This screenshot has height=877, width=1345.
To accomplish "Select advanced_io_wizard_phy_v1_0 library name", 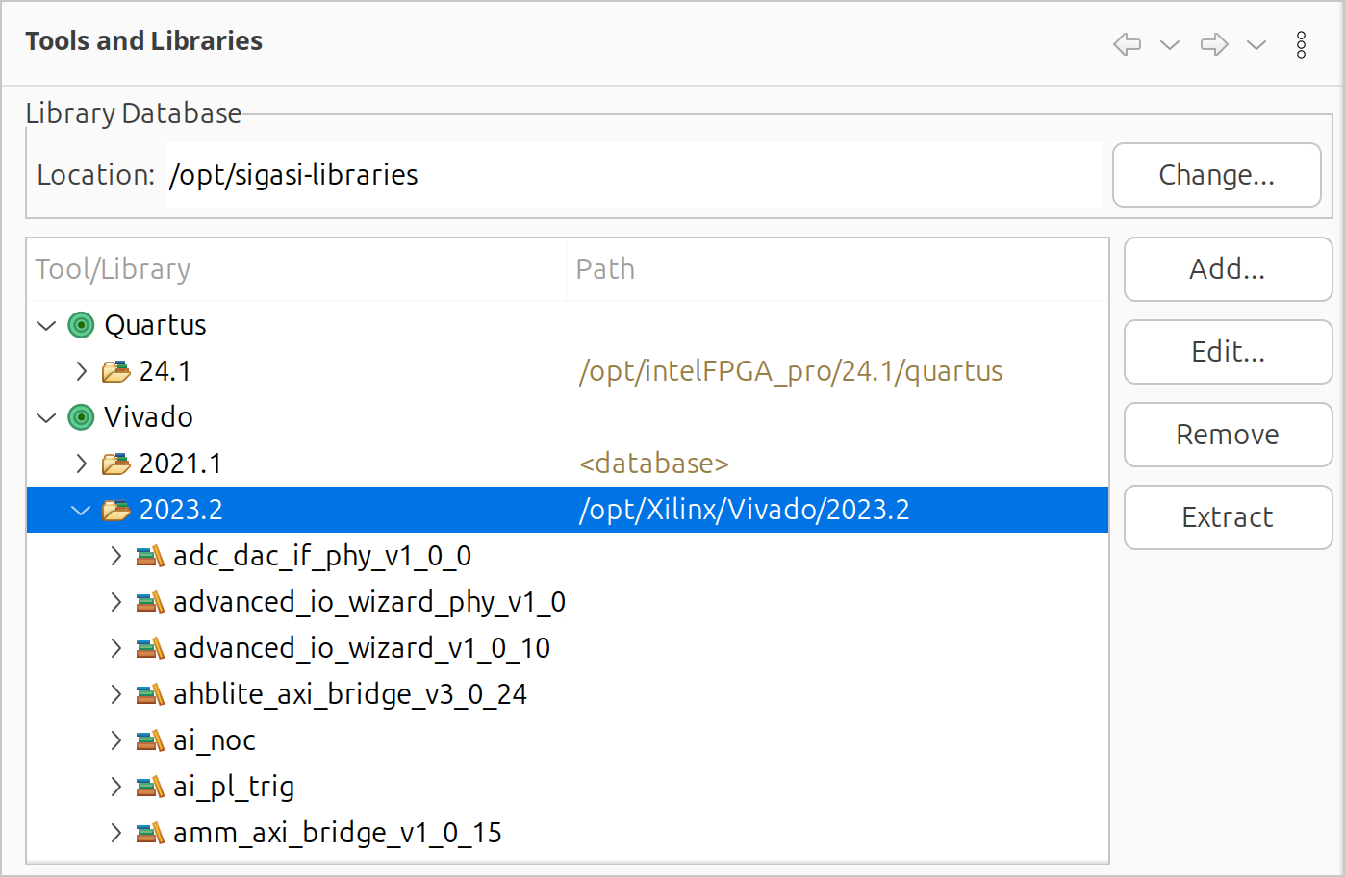I will point(369,602).
